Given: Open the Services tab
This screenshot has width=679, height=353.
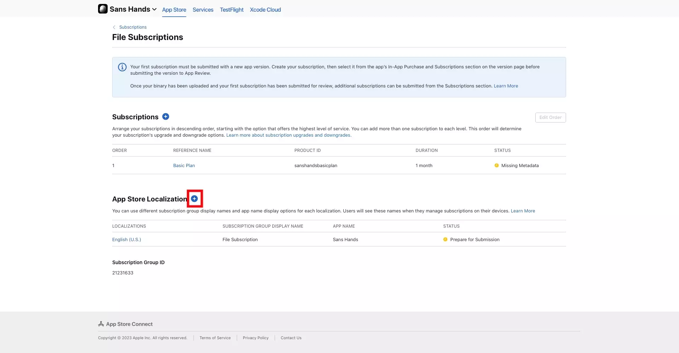Looking at the screenshot, I should click(202, 10).
